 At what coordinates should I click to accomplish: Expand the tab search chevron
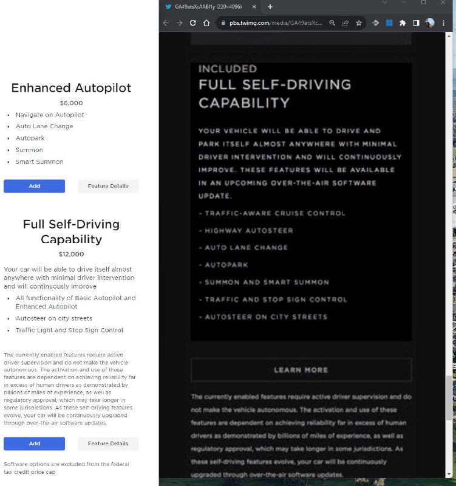384,2
